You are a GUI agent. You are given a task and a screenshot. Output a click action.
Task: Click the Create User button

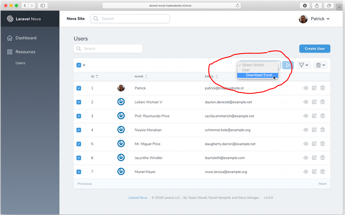click(x=314, y=49)
